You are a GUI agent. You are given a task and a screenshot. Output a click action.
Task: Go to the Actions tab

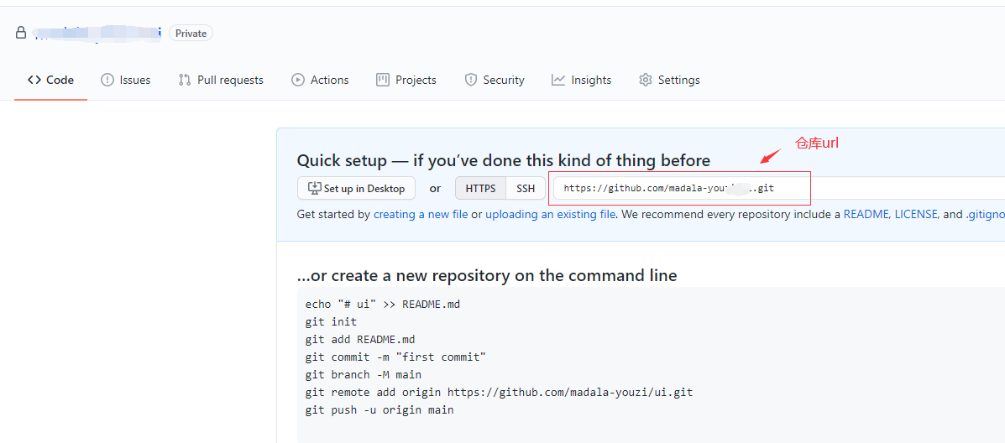pyautogui.click(x=320, y=80)
